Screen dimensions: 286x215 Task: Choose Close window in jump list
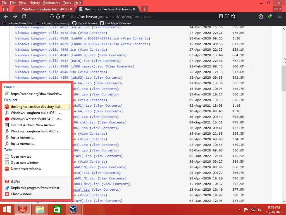37,194
